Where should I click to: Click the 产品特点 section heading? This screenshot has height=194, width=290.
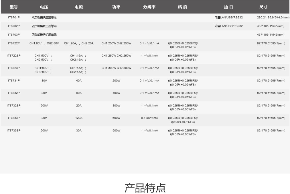click(145, 188)
